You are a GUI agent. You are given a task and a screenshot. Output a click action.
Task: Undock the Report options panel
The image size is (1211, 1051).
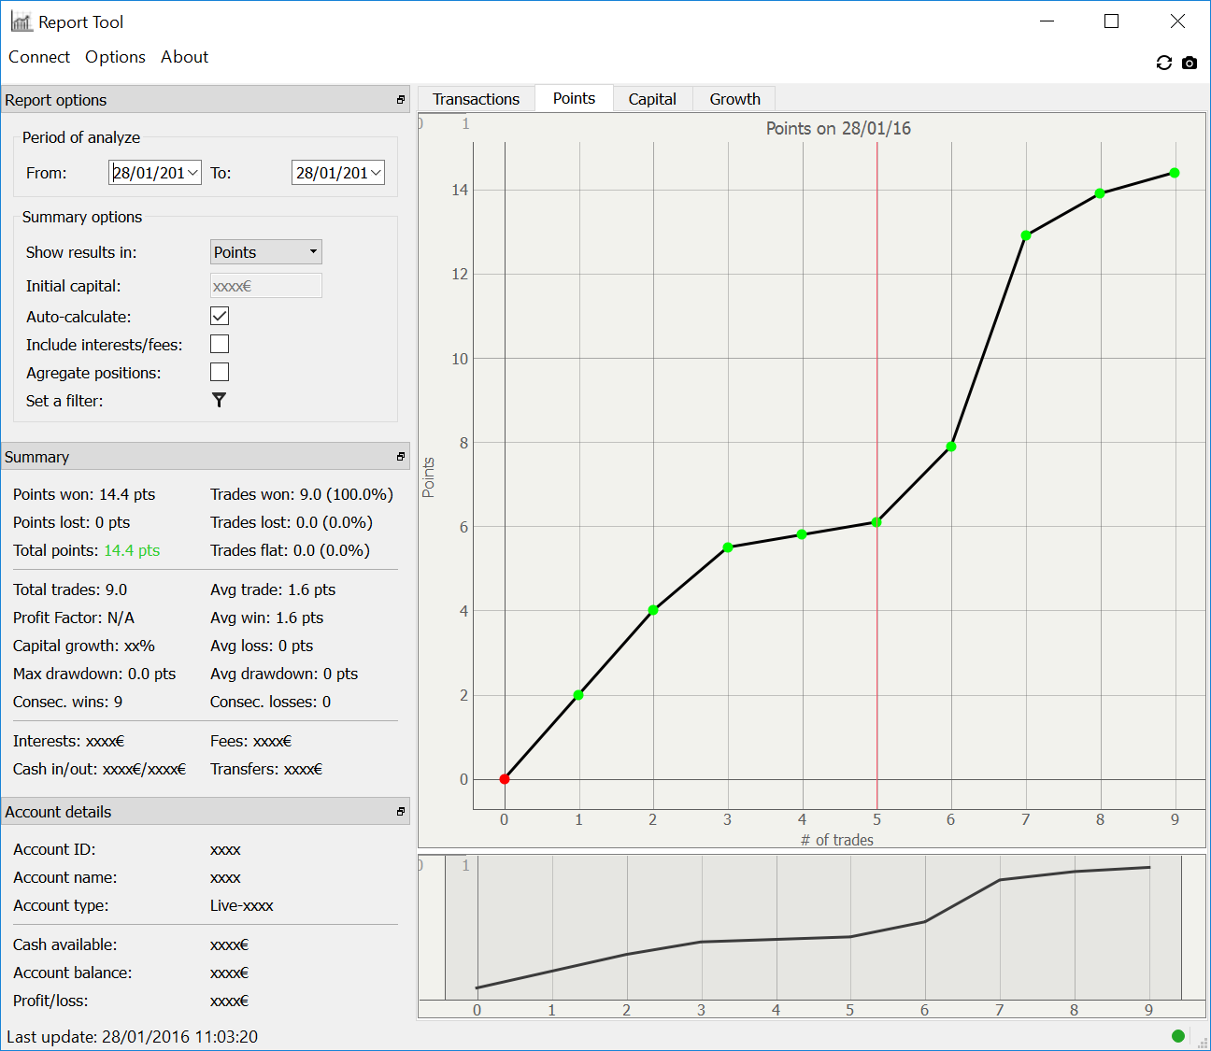tap(401, 100)
